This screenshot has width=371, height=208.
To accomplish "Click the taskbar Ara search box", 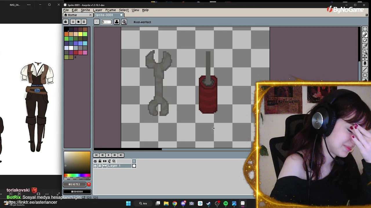I will [143, 203].
